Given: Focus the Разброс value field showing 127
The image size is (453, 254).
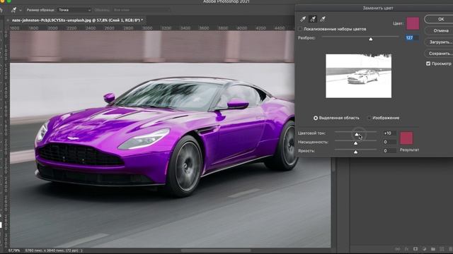Looking at the screenshot, I should 412,38.
